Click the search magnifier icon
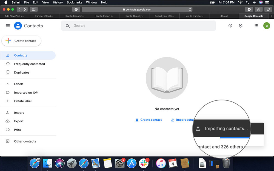 [x=67, y=25]
